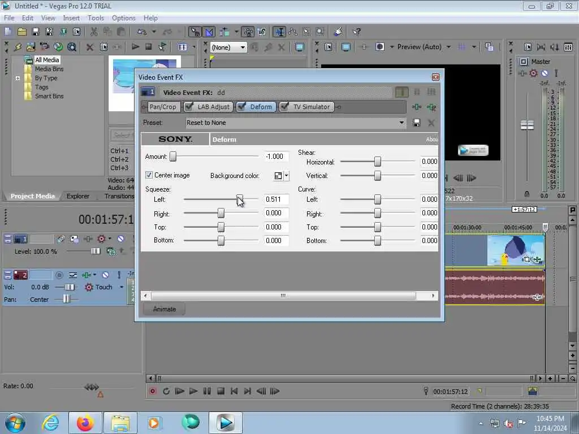Open Video Preview external monitor icon
This screenshot has width=579, height=434.
(345, 47)
